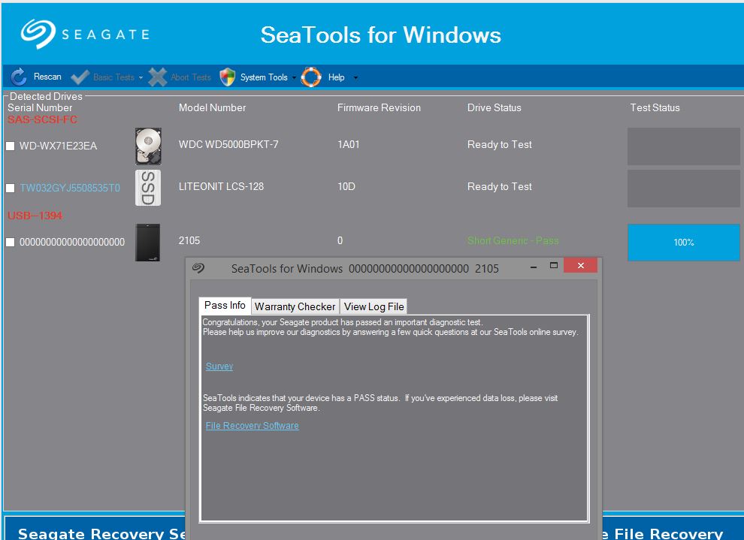Open the Help menu label
This screenshot has width=744, height=540.
337,77
